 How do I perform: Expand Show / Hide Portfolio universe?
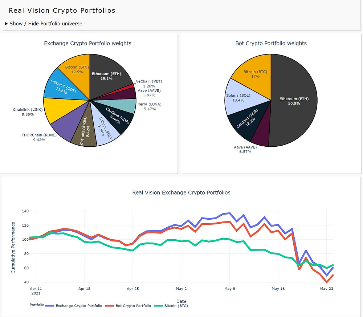click(44, 24)
